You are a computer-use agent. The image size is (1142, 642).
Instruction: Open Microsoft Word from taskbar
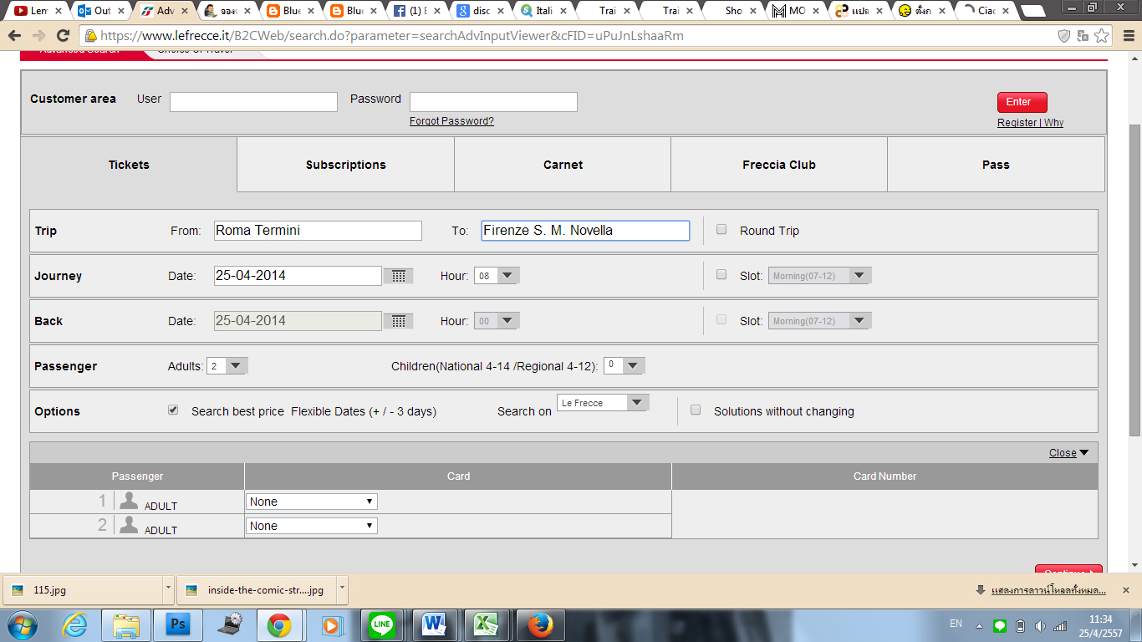pos(435,624)
